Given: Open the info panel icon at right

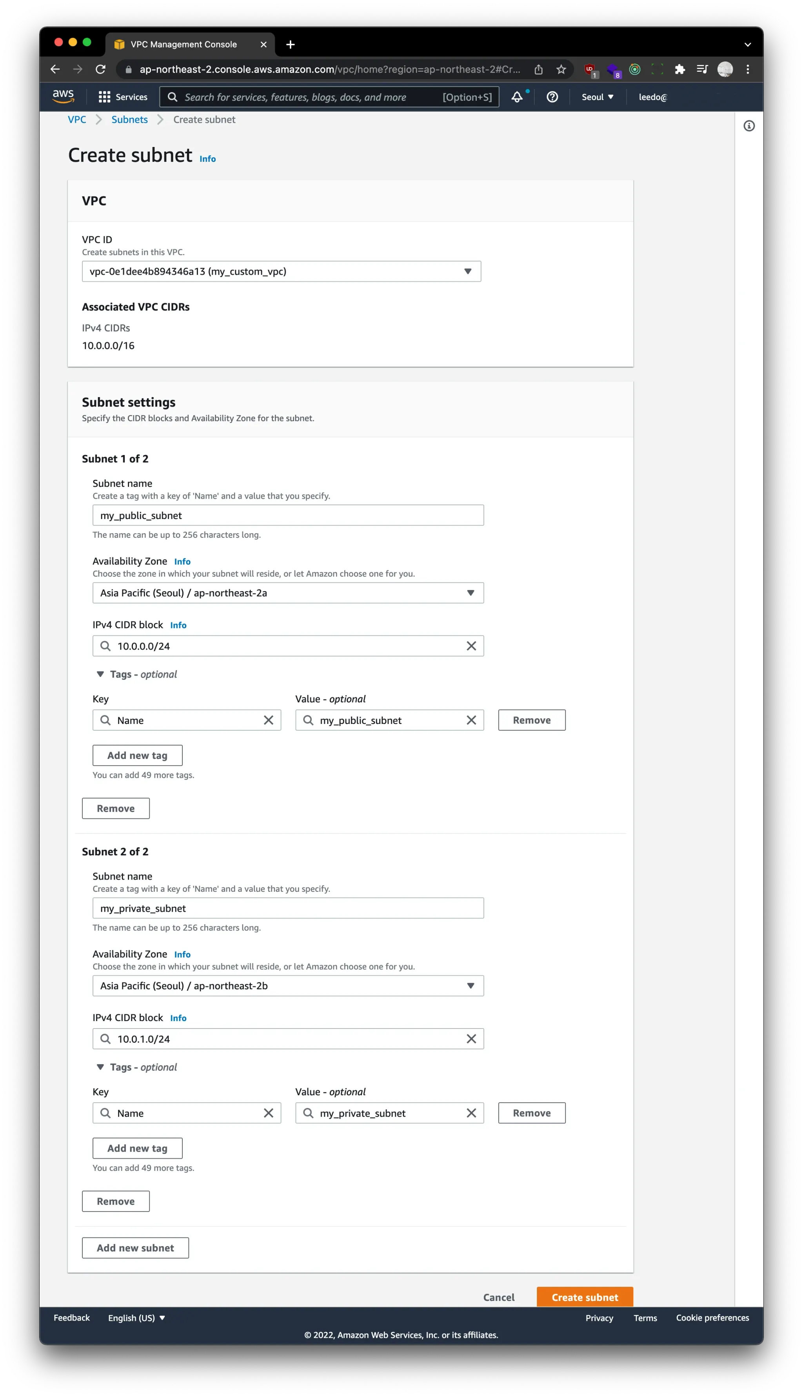Looking at the screenshot, I should click(x=748, y=126).
